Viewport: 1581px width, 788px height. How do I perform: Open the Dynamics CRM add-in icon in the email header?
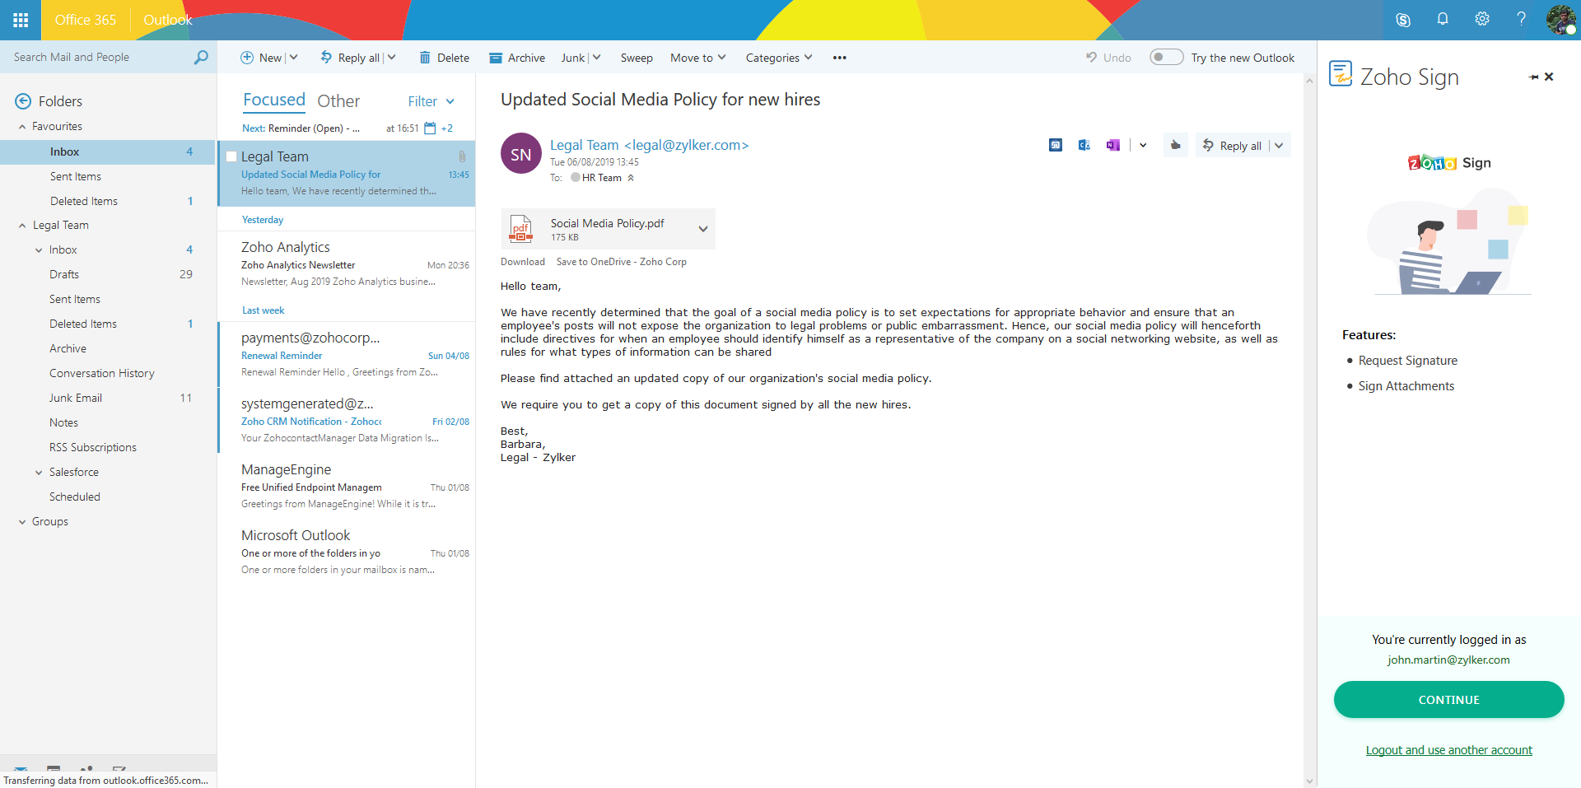click(1084, 145)
